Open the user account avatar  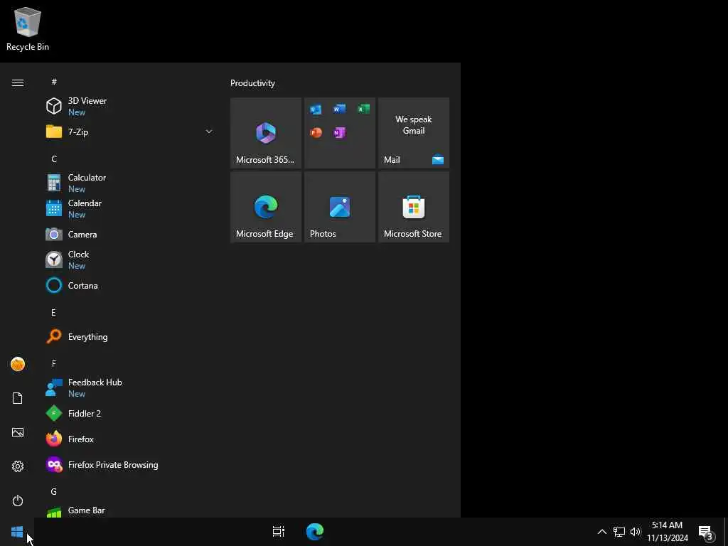coord(18,364)
